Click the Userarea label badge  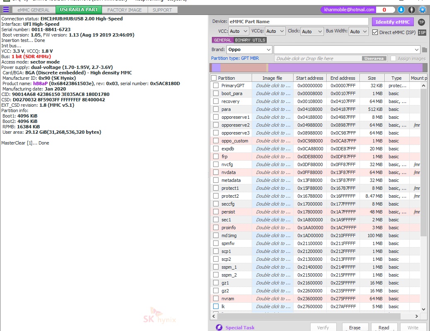pos(374,59)
